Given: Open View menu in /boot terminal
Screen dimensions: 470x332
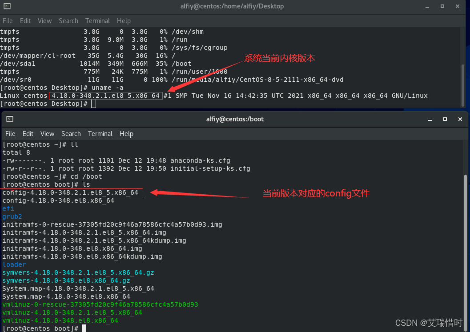Looking at the screenshot, I should pyautogui.click(x=48, y=134).
